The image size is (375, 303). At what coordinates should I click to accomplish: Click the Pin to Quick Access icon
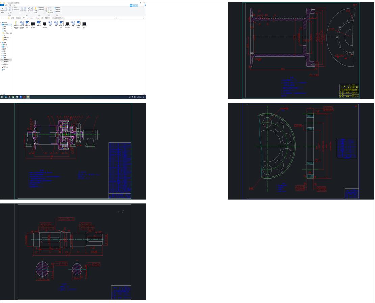coord(2,9)
